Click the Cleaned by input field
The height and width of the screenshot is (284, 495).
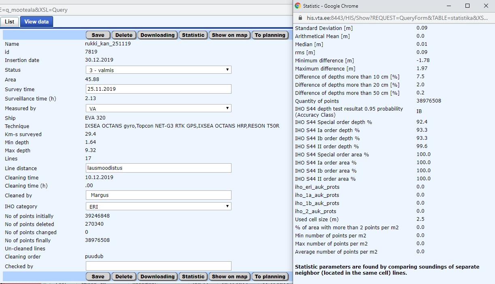(x=158, y=195)
